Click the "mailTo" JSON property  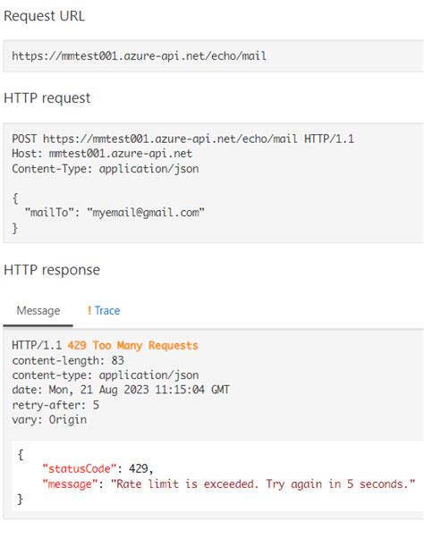52,212
